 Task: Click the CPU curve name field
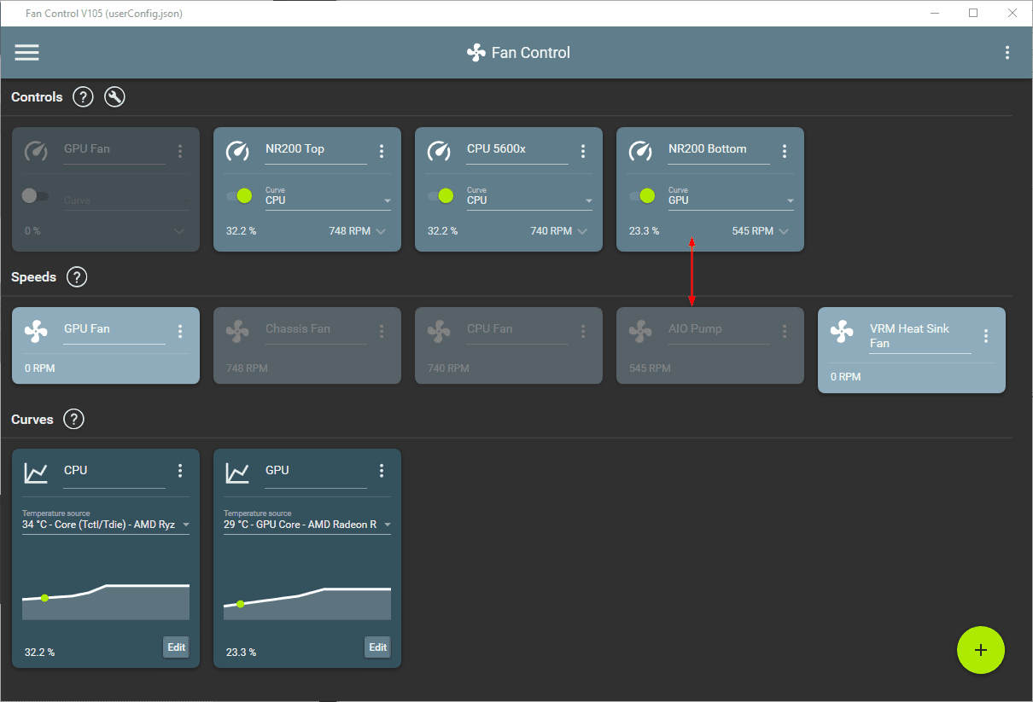point(114,472)
